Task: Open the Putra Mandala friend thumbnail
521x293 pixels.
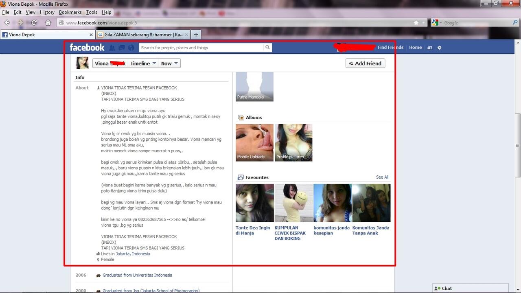Action: [x=254, y=86]
